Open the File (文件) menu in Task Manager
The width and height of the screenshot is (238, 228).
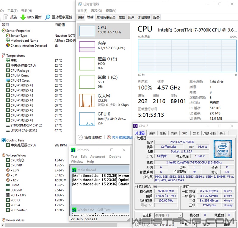pos(82,11)
